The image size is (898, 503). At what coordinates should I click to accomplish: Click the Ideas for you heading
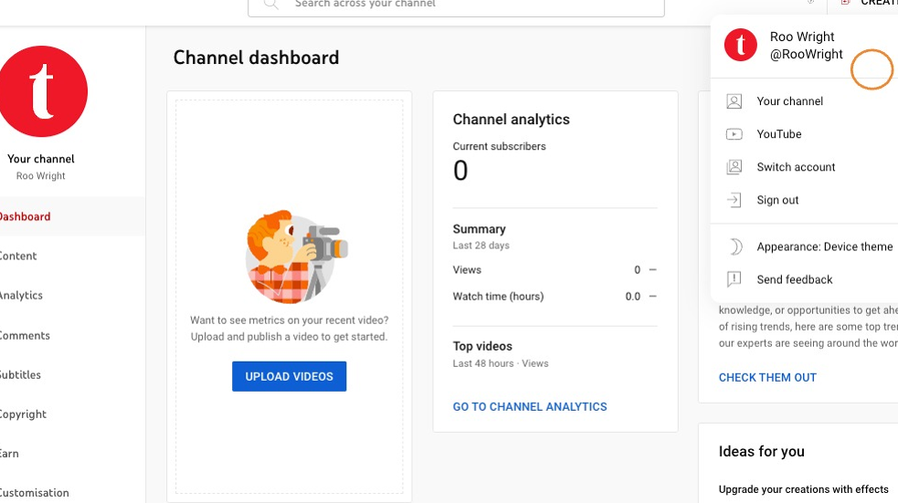click(762, 452)
